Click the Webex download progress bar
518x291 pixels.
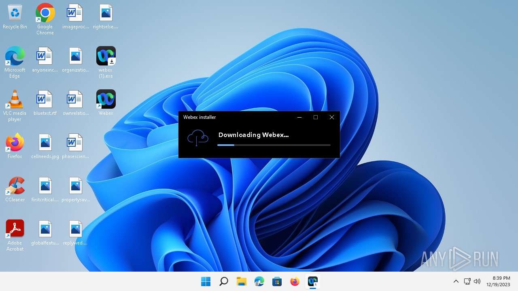pyautogui.click(x=274, y=145)
